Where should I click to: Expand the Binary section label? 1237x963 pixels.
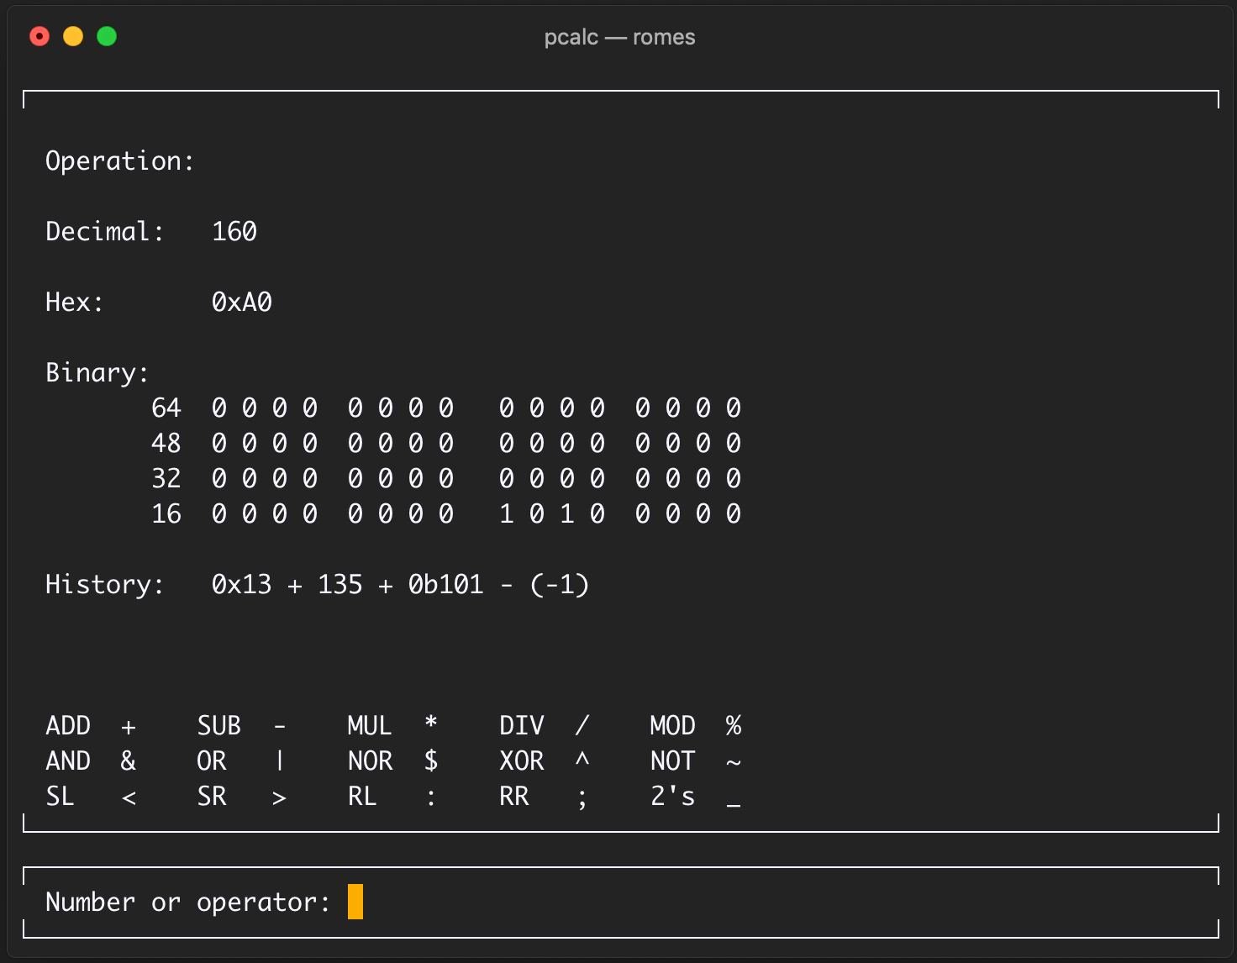tap(95, 372)
